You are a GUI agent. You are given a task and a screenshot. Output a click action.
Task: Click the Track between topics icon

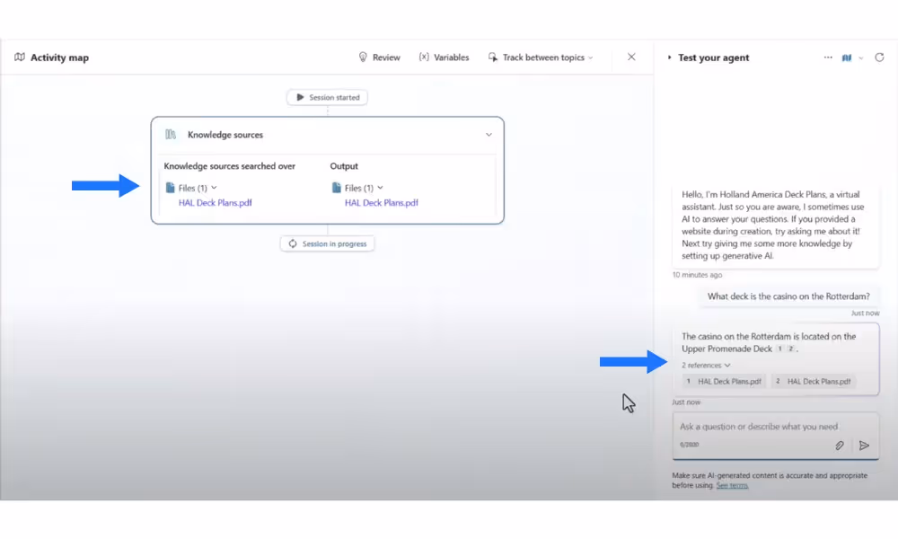492,57
